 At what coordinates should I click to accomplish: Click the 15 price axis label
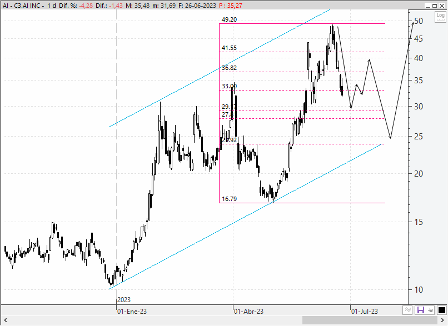tap(419, 222)
